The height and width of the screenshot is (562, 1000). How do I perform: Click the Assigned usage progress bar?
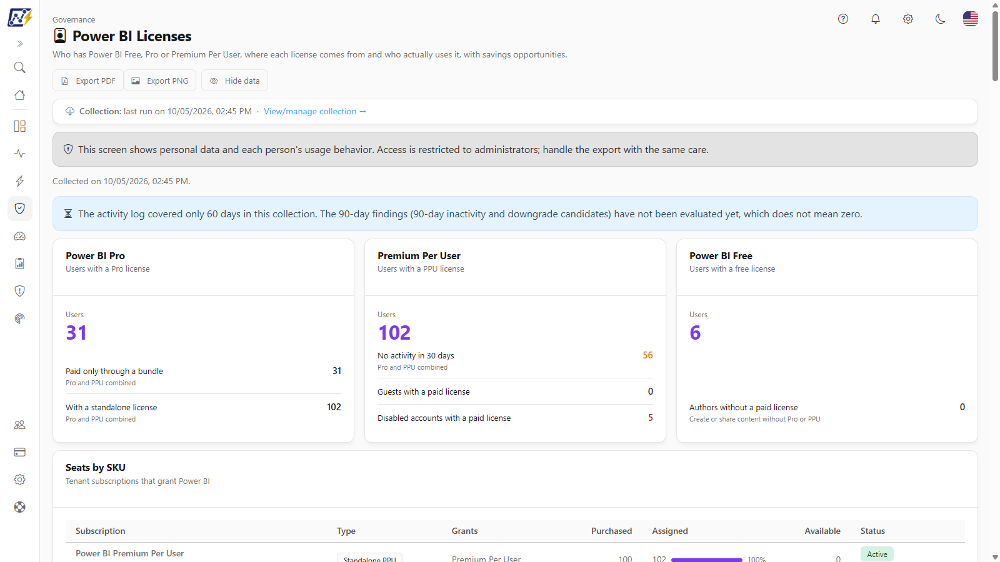707,560
